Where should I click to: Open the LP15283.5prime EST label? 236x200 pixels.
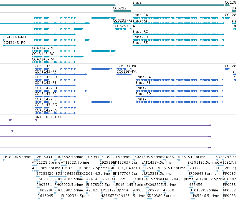coord(158,174)
